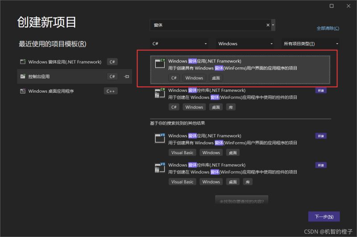The width and height of the screenshot is (357, 237).
Task: Click the C# Windows Forms app template icon
Action: [x=160, y=64]
